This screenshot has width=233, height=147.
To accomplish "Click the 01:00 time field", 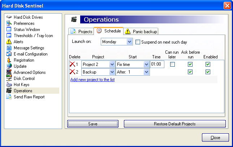I will pos(157,64).
